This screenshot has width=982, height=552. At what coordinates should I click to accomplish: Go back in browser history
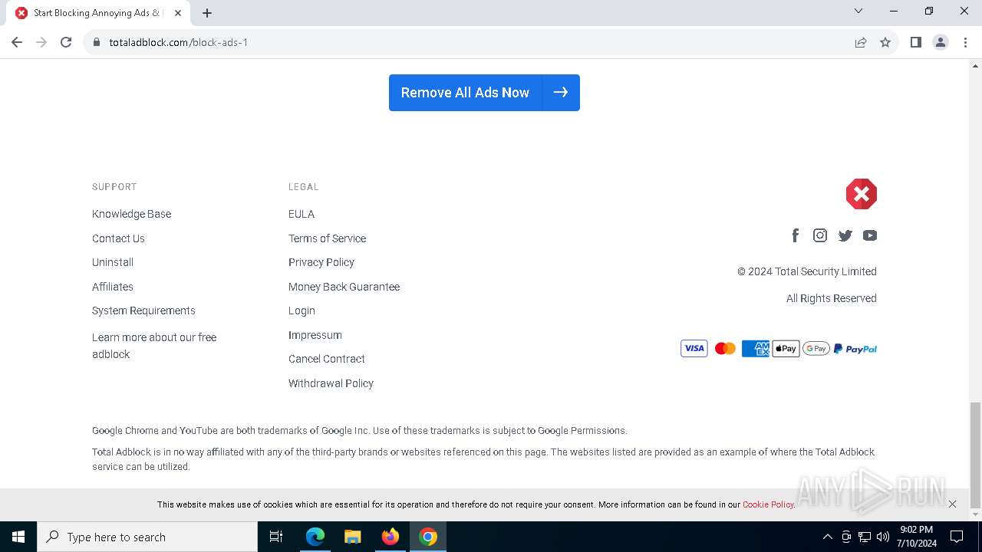click(x=17, y=42)
